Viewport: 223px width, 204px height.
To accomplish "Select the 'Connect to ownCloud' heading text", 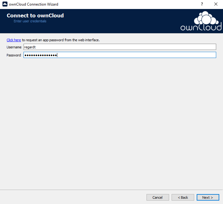I will click(35, 16).
